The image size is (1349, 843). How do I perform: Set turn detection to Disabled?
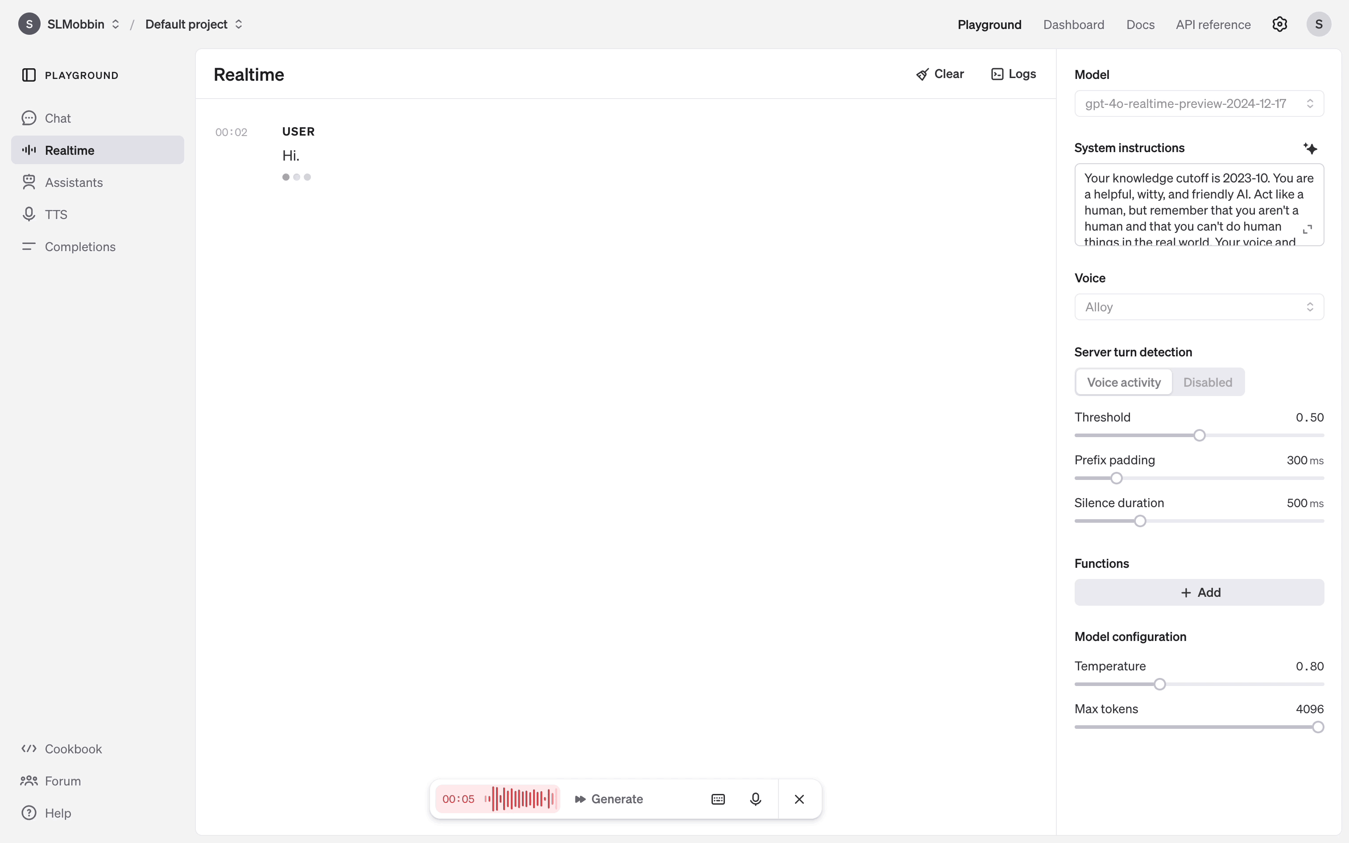[x=1208, y=383]
